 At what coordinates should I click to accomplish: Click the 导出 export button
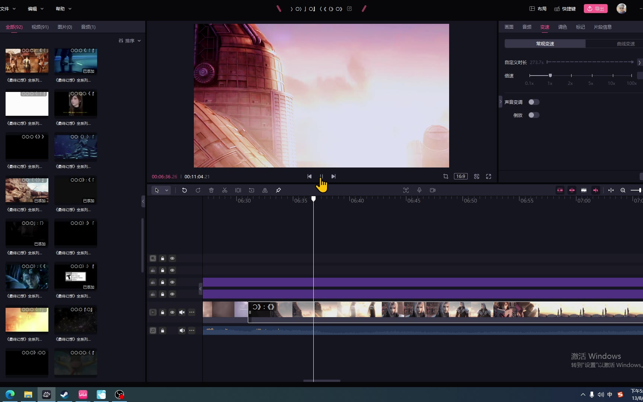596,9
